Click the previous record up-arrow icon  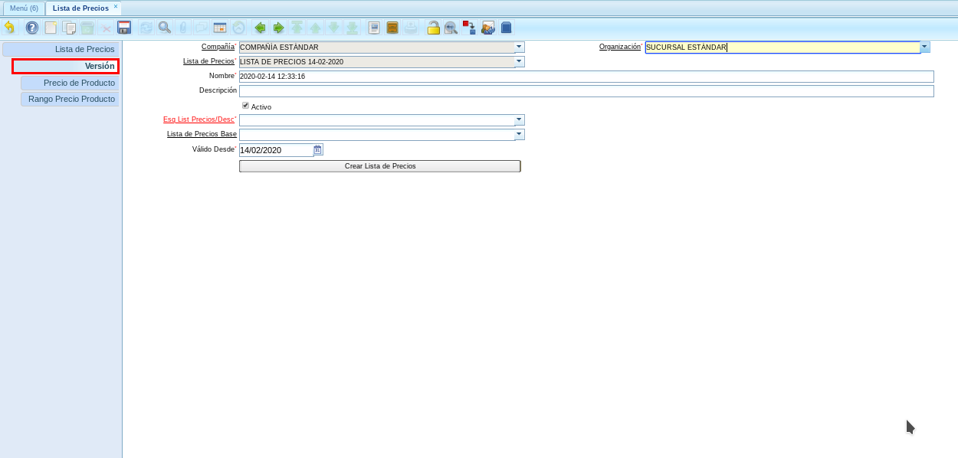(315, 28)
